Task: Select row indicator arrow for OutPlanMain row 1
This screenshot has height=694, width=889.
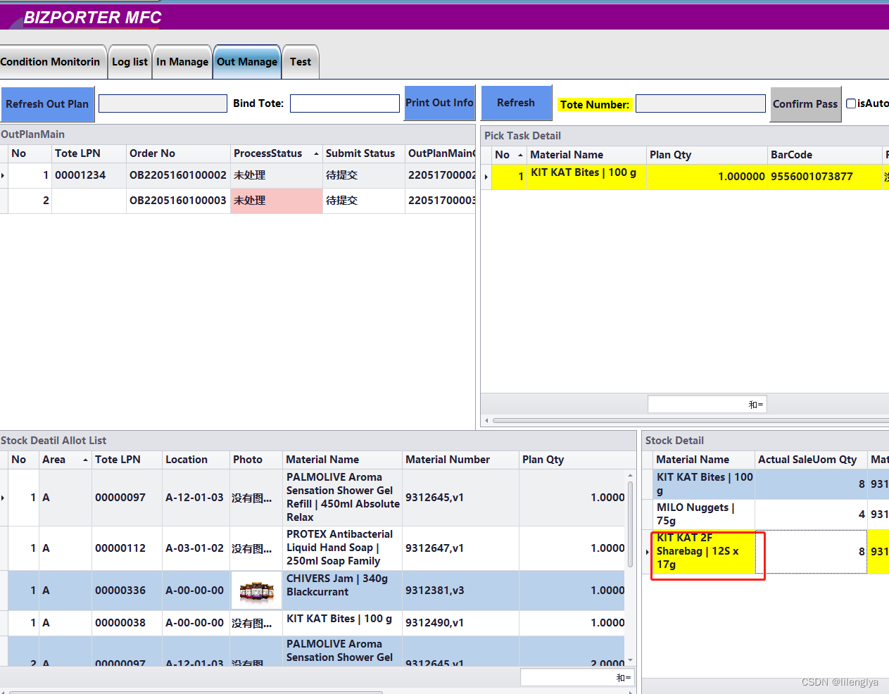Action: tap(4, 175)
